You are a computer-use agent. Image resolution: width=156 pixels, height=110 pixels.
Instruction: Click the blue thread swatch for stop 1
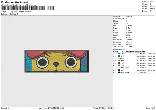[x=119, y=54]
